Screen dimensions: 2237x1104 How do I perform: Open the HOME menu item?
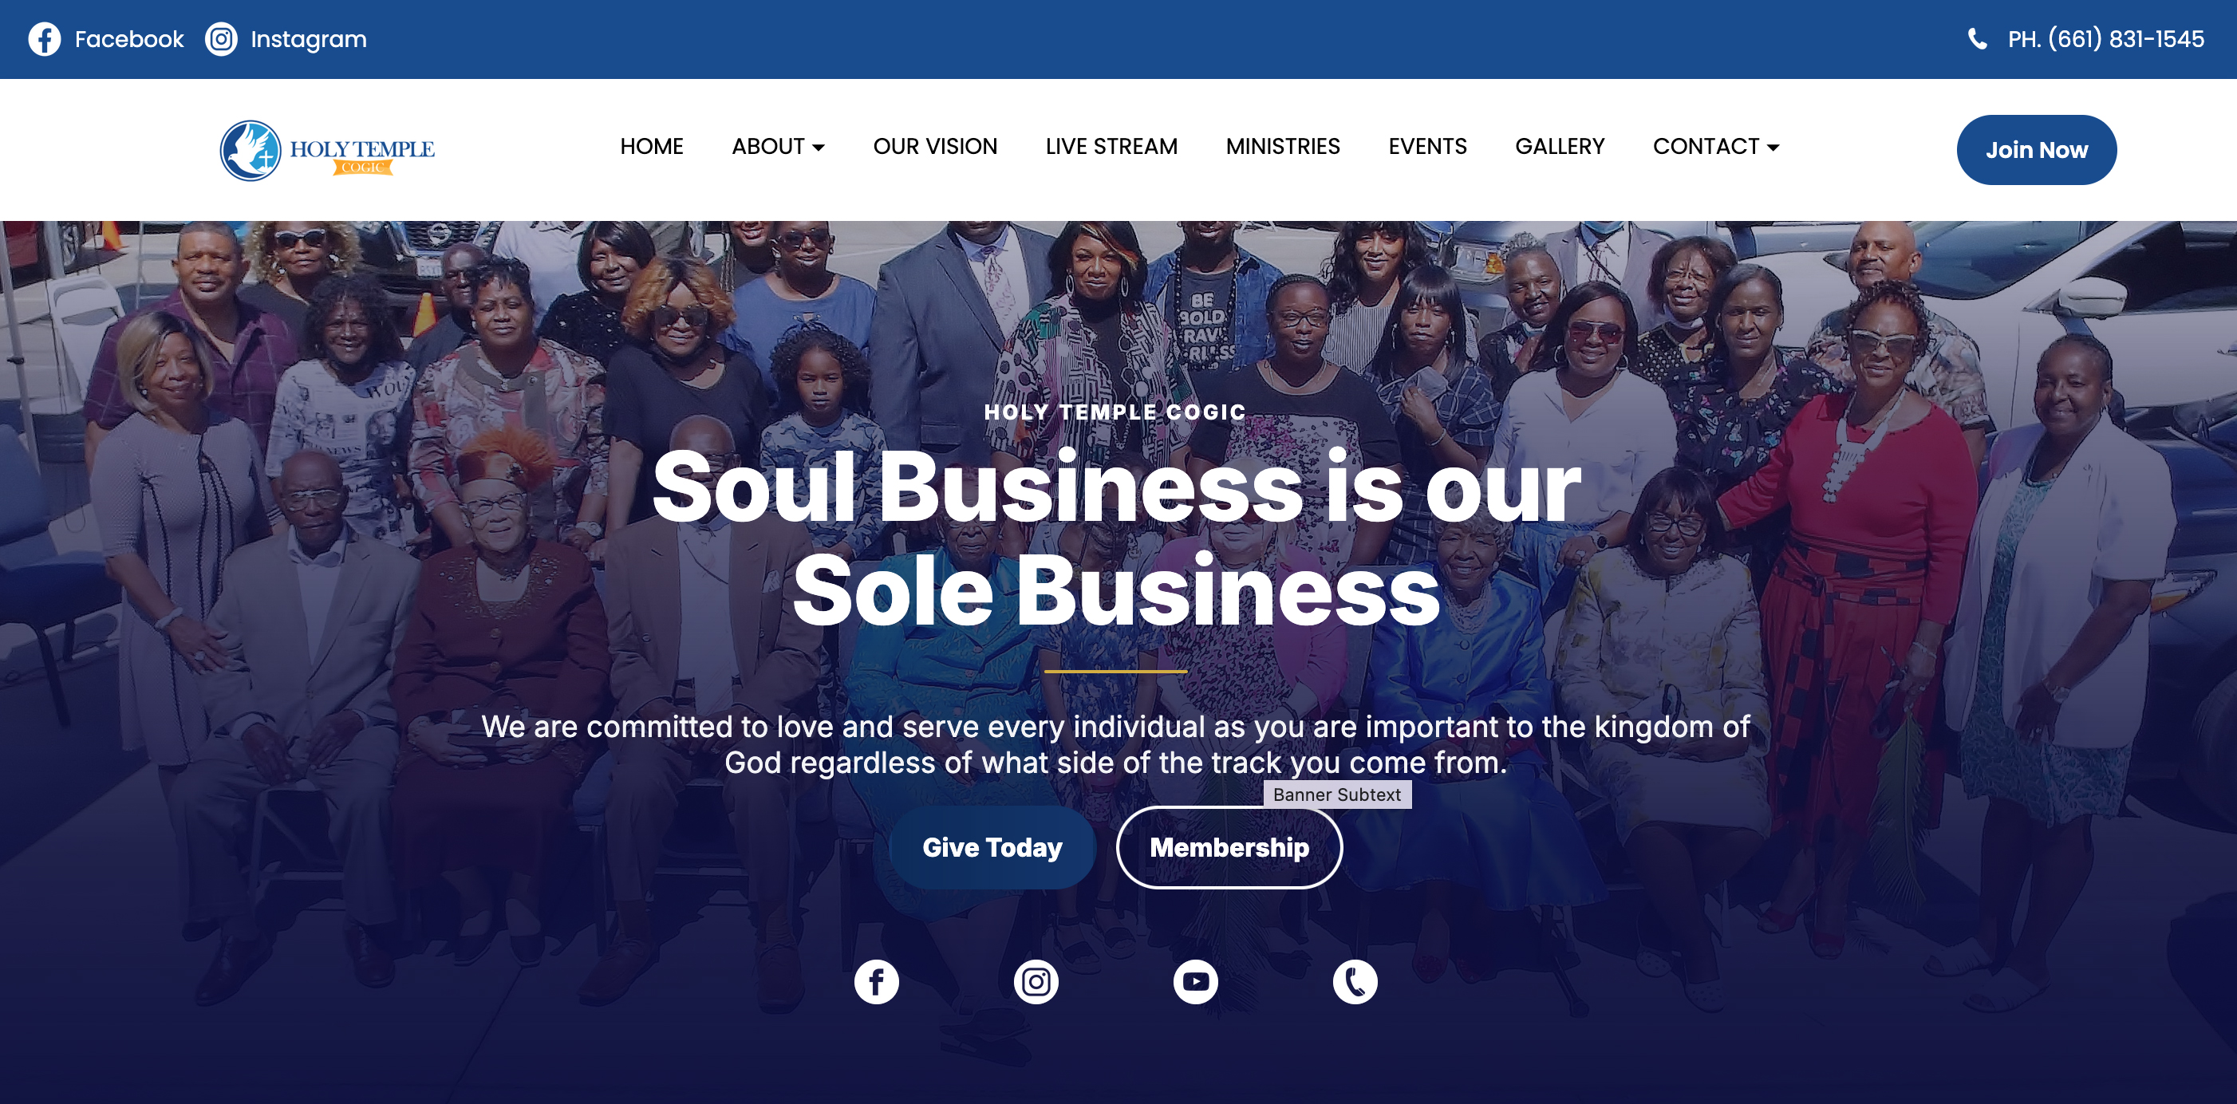click(x=652, y=147)
